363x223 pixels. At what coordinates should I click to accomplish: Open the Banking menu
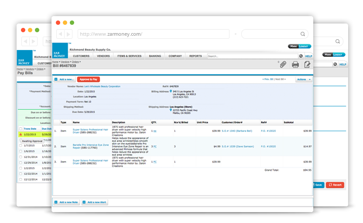point(155,56)
